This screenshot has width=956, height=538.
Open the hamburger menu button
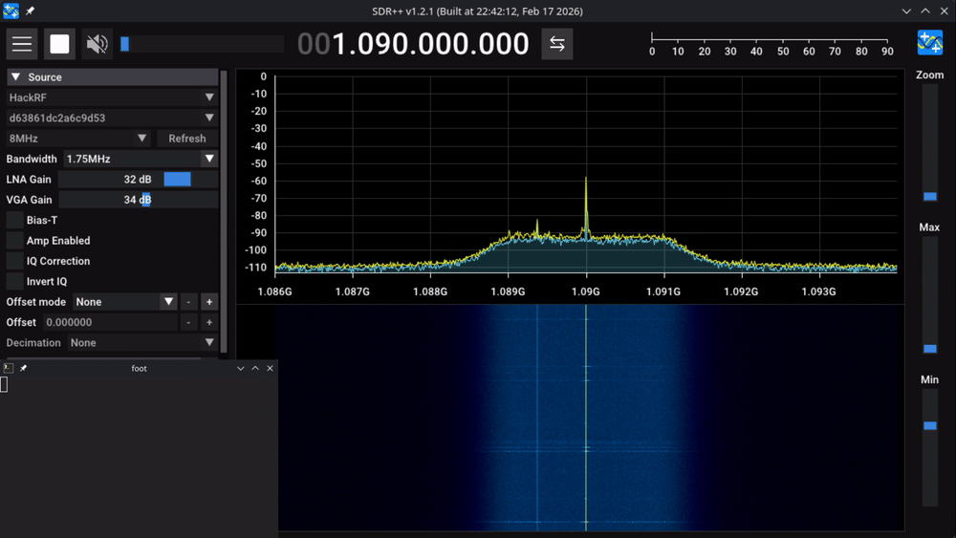(23, 44)
